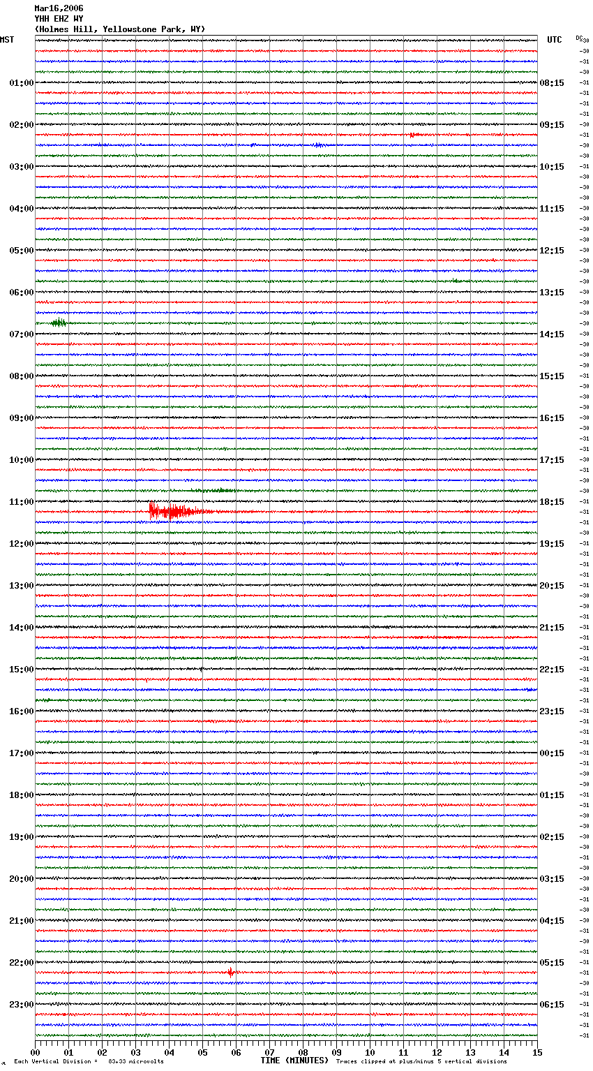593x1071 pixels.
Task: Click the 06:15 UTC time label
Action: click(x=552, y=1005)
